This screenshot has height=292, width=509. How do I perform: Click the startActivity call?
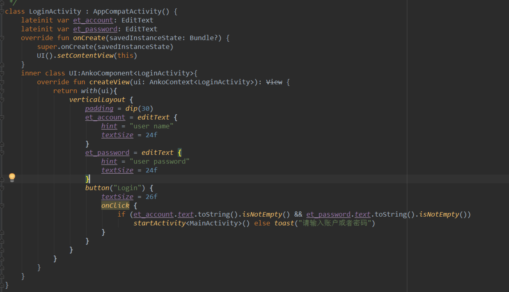[159, 223]
